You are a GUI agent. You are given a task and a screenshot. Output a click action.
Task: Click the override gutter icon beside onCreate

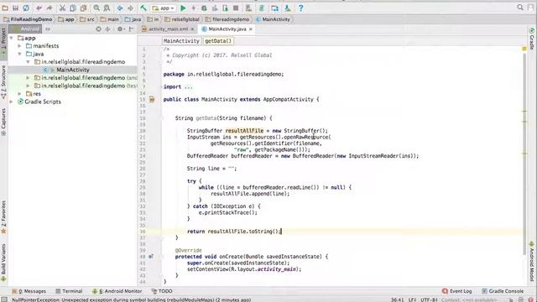151,257
